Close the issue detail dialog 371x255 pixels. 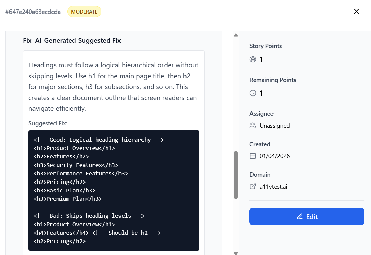pos(356,12)
